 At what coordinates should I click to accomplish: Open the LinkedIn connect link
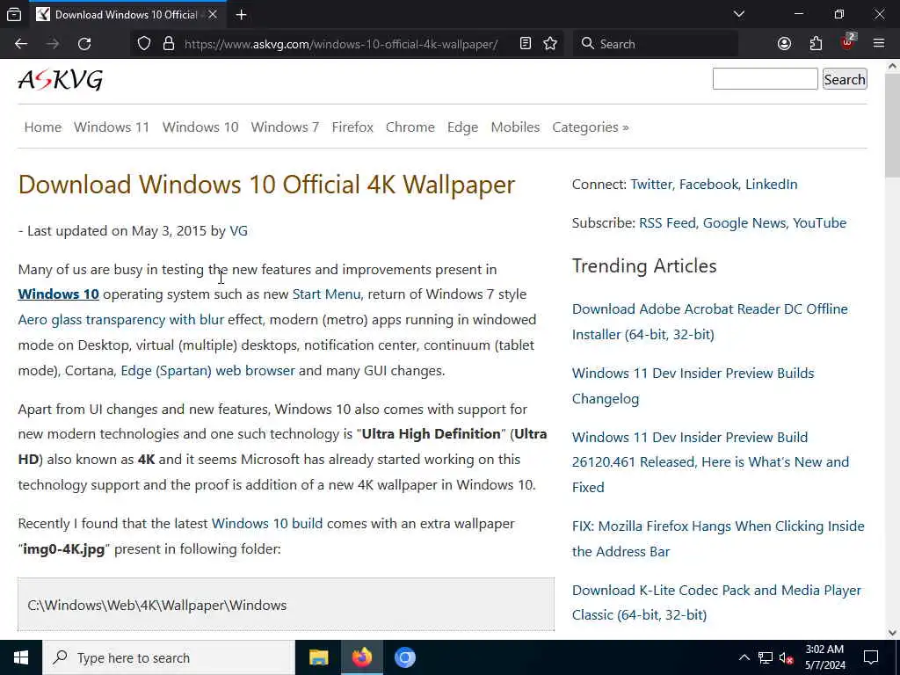(772, 185)
